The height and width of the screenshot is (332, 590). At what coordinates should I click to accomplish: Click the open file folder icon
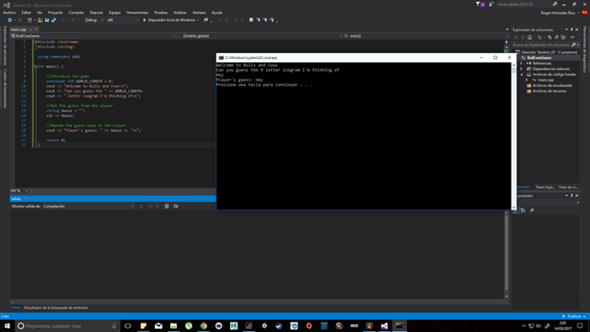(x=40, y=20)
